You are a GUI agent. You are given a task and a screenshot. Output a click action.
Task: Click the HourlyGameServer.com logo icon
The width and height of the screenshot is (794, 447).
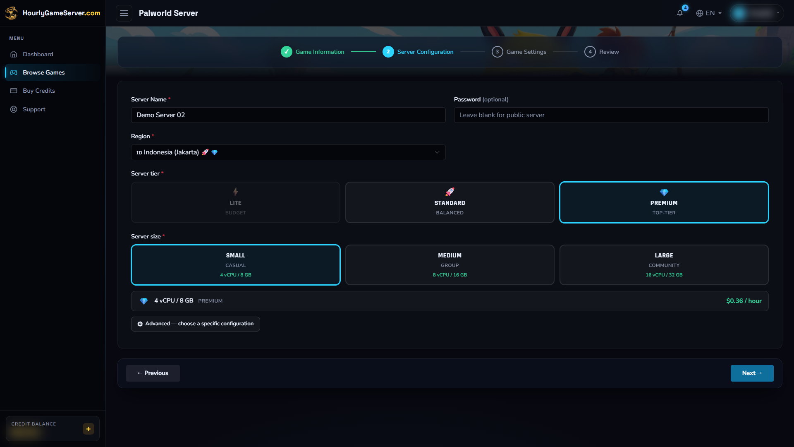pos(11,13)
